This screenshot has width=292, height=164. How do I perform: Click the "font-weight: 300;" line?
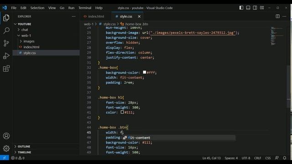click(123, 108)
